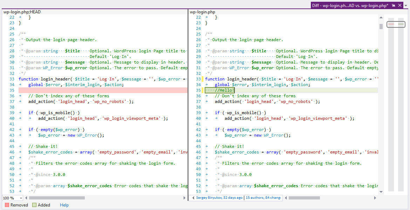410x210 pixels.
Task: Click the '// Shake it!' comment in right pane
Action: [x=230, y=146]
